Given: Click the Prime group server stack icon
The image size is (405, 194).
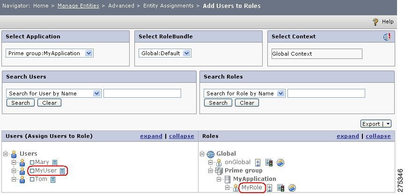Looking at the screenshot, I should tap(219, 171).
